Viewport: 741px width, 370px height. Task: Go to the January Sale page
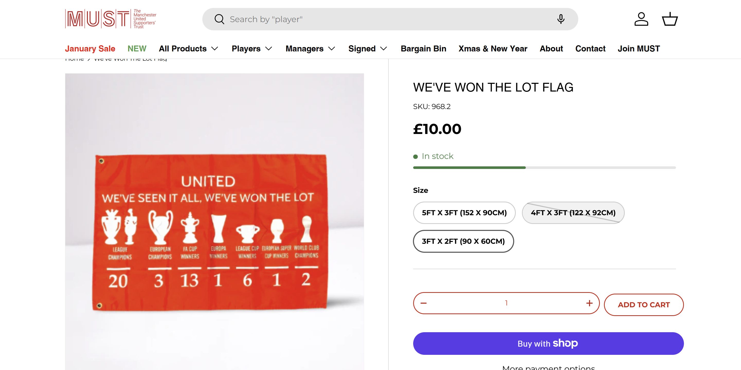click(x=90, y=49)
